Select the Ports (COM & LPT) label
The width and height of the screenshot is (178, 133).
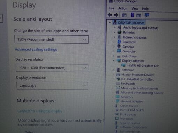132,110
